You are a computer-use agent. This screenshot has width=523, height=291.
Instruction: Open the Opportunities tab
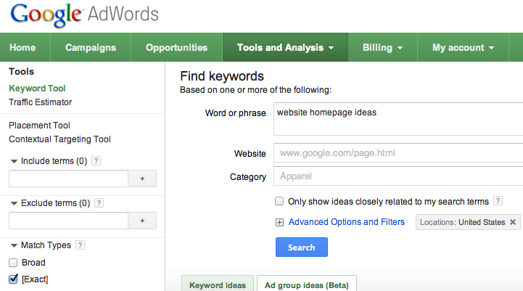pos(176,47)
